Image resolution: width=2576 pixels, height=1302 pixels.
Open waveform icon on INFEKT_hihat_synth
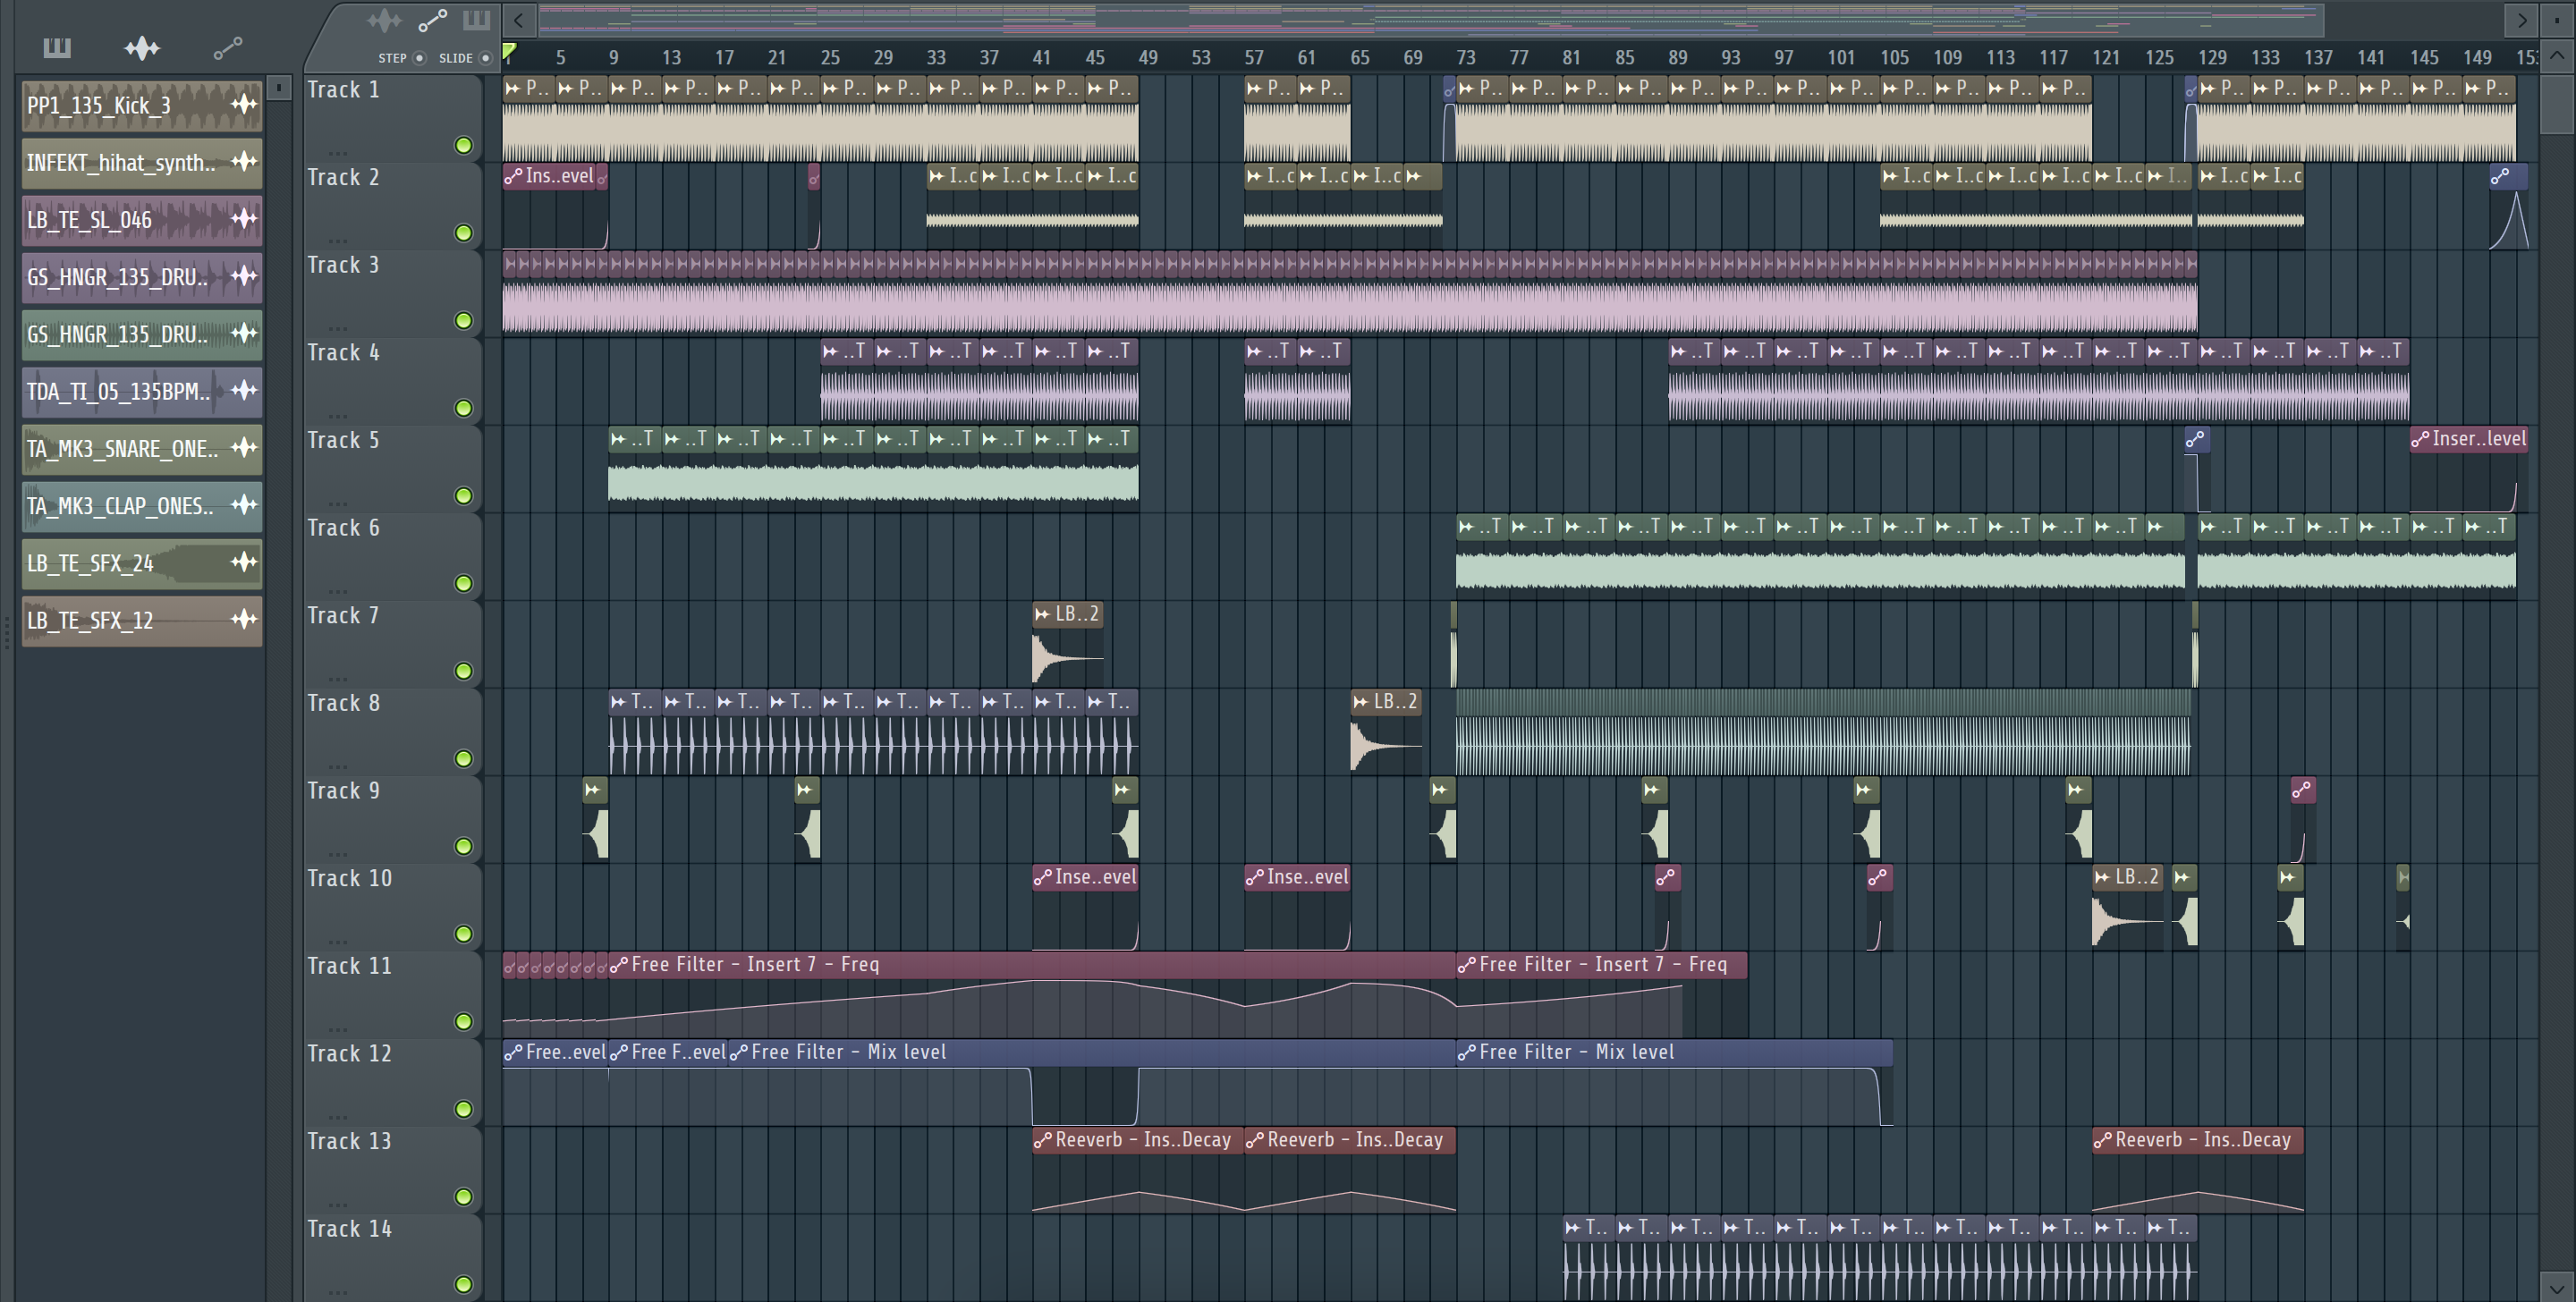point(244,161)
